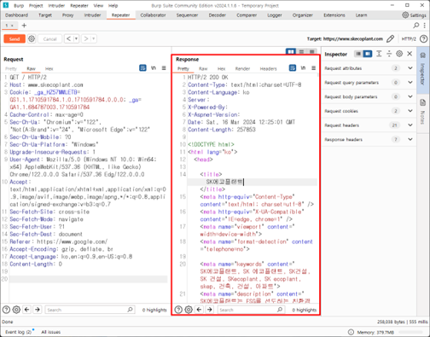The width and height of the screenshot is (430, 337).
Task: Focus the Response search field
Action: click(251, 310)
